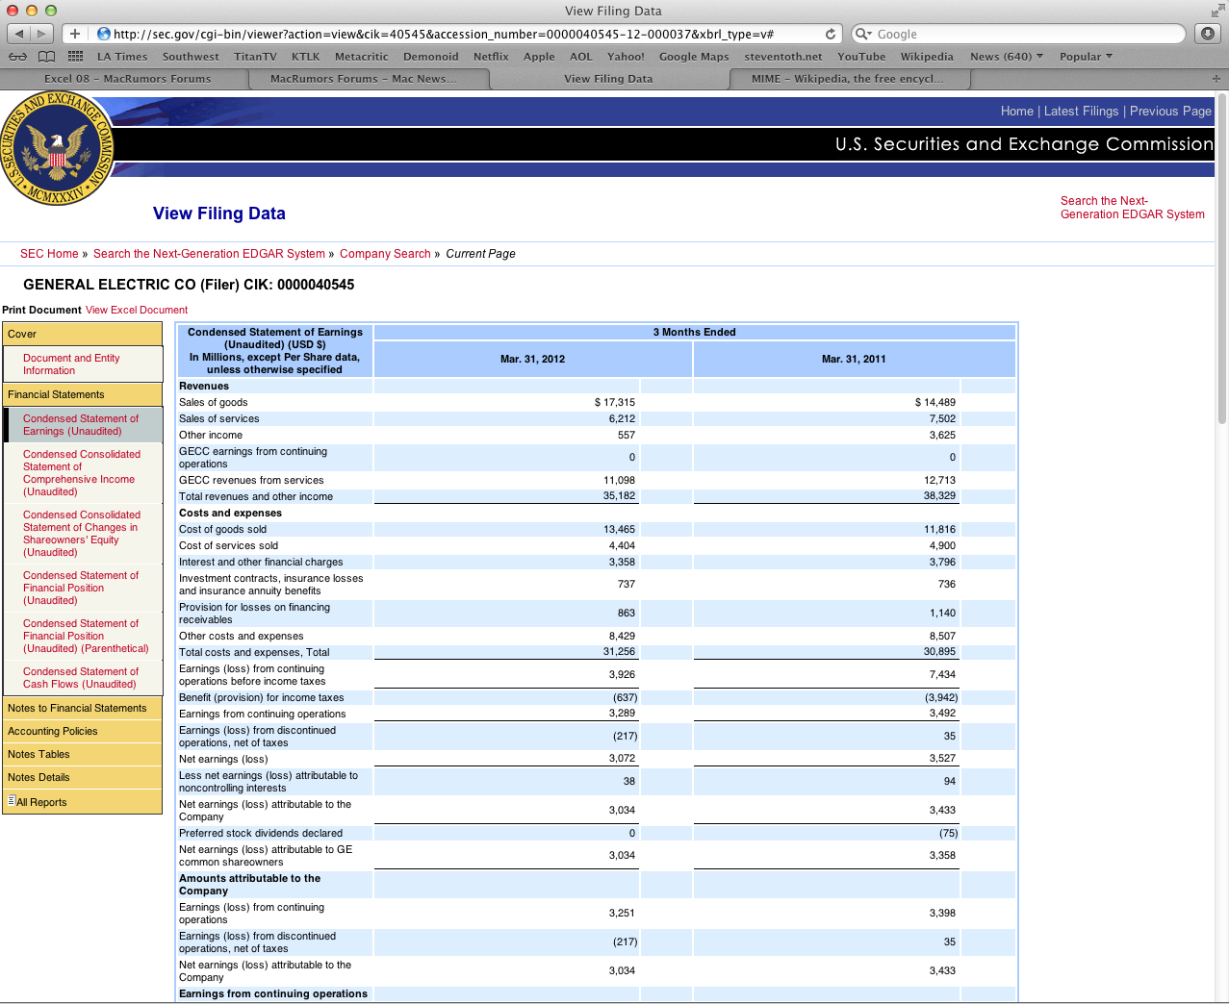Expand the Notes Tables section
The height and width of the screenshot is (1004, 1229).
click(83, 754)
